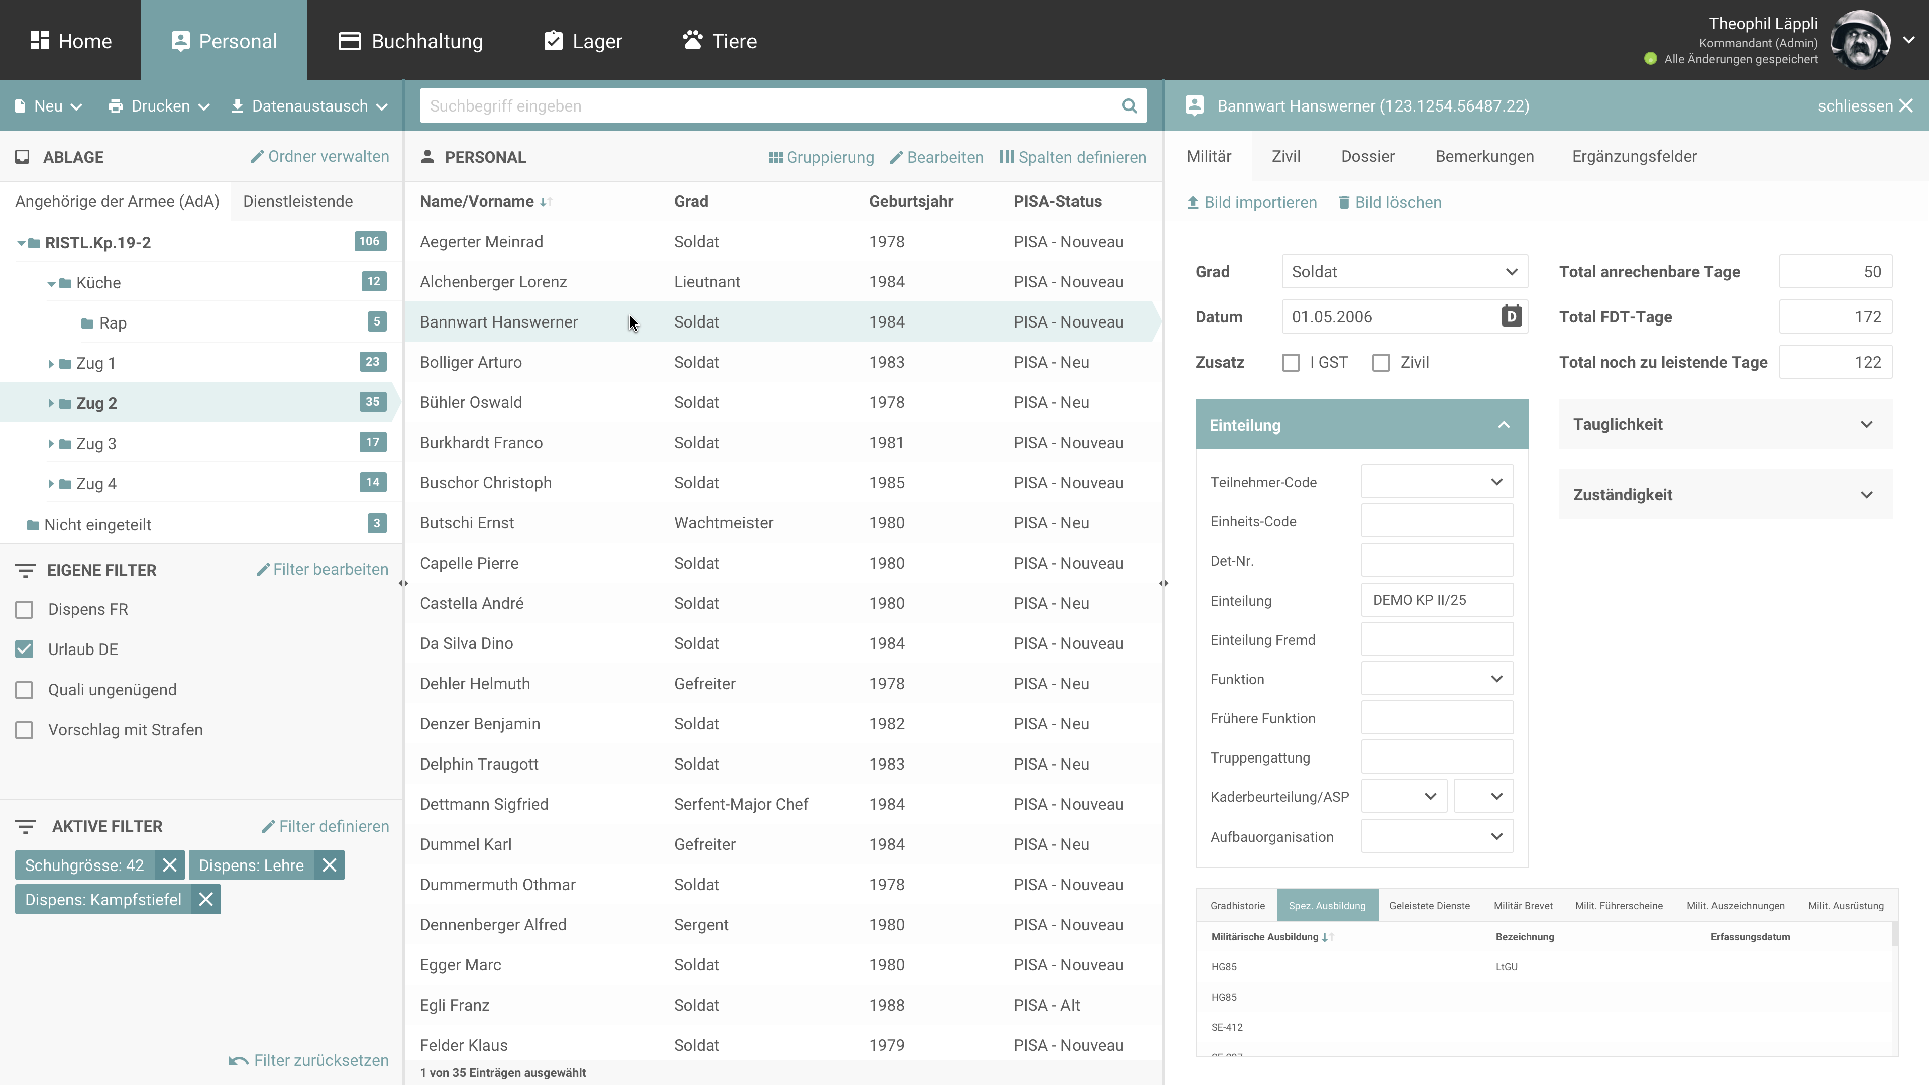The width and height of the screenshot is (1929, 1085).
Task: Expand the Zug 3 folder
Action: point(51,443)
